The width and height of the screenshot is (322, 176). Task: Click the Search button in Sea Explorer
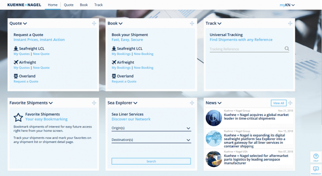coord(151,161)
